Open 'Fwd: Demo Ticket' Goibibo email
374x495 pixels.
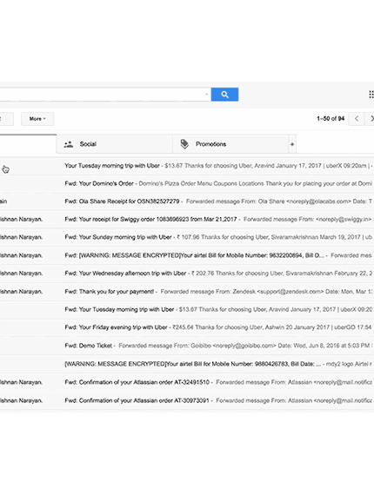pos(187,346)
